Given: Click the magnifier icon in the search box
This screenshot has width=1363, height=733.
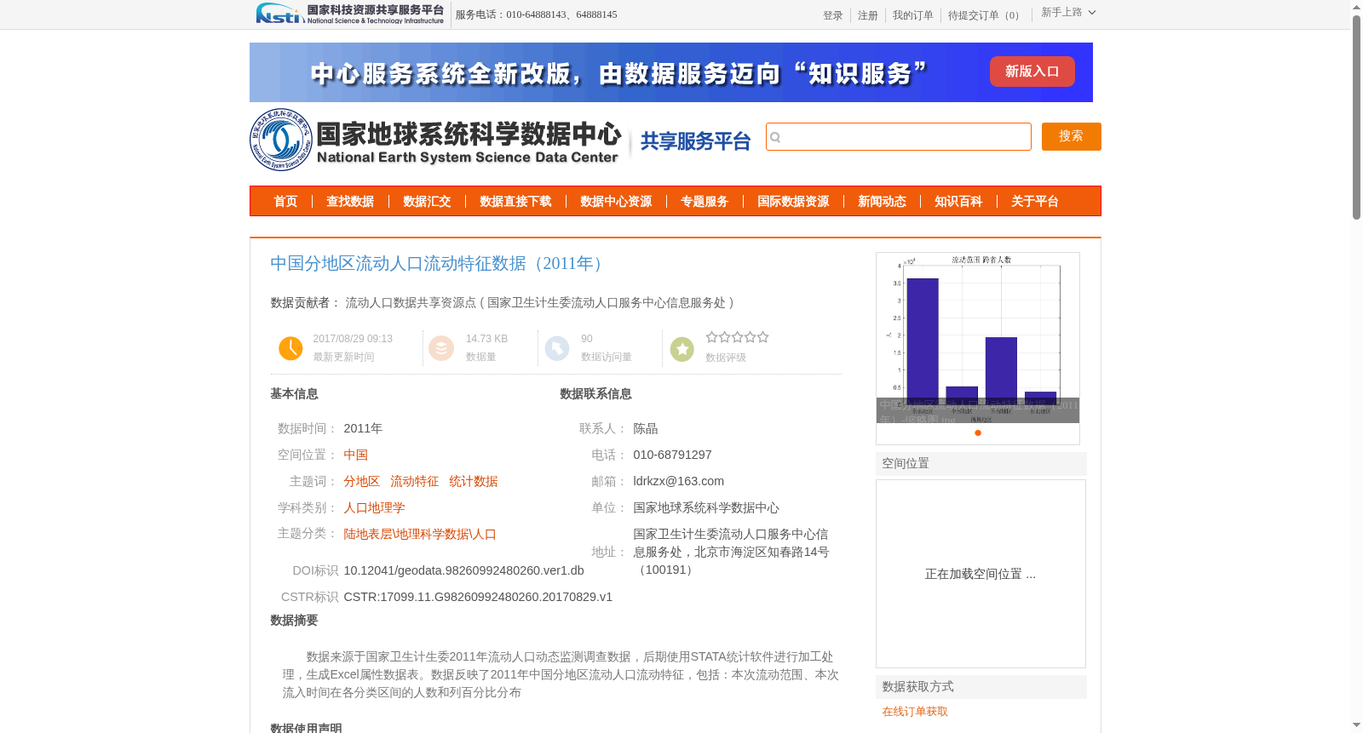Looking at the screenshot, I should (775, 137).
